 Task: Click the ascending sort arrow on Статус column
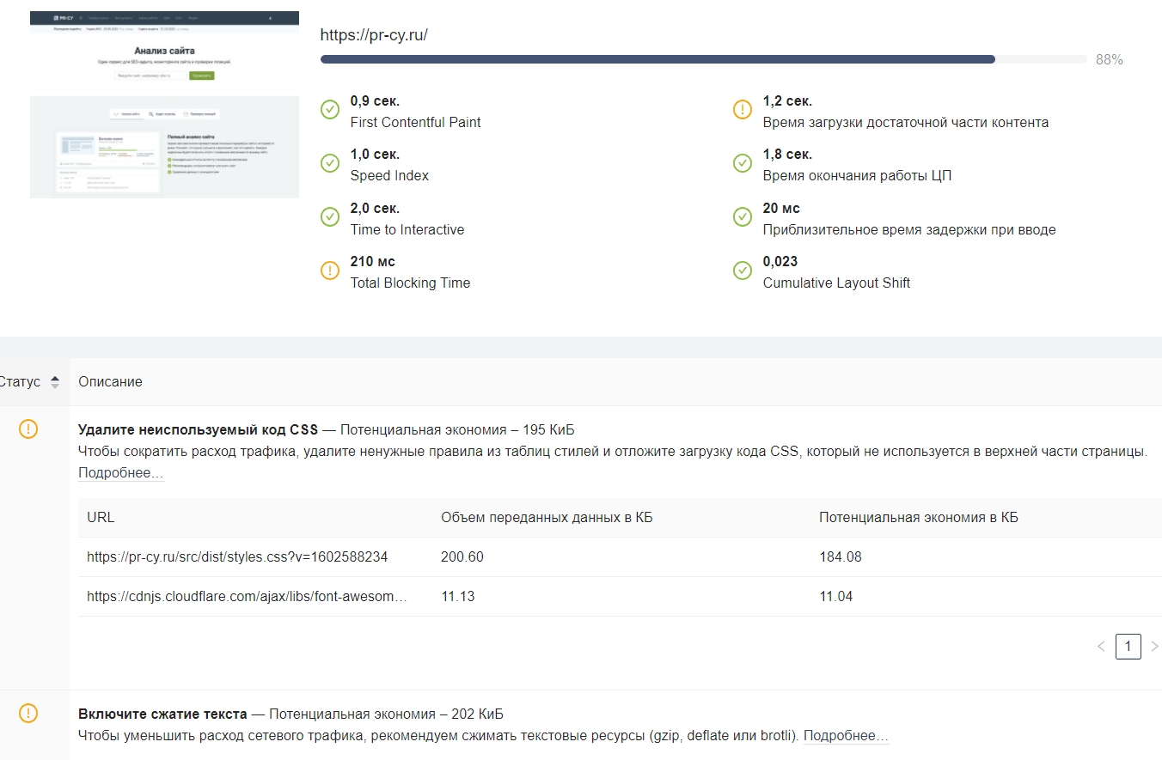tap(53, 377)
